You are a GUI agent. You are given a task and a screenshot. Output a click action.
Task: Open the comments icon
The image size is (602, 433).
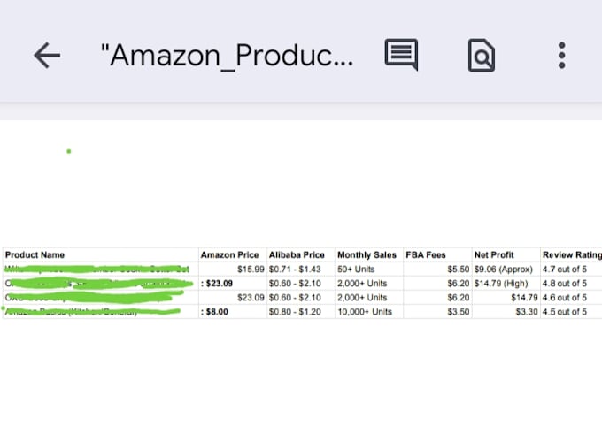point(401,55)
